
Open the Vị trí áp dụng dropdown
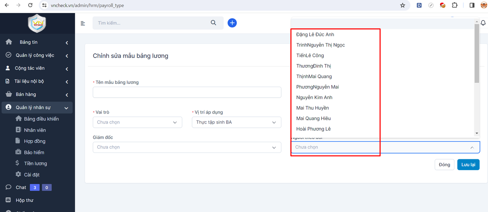(236, 122)
